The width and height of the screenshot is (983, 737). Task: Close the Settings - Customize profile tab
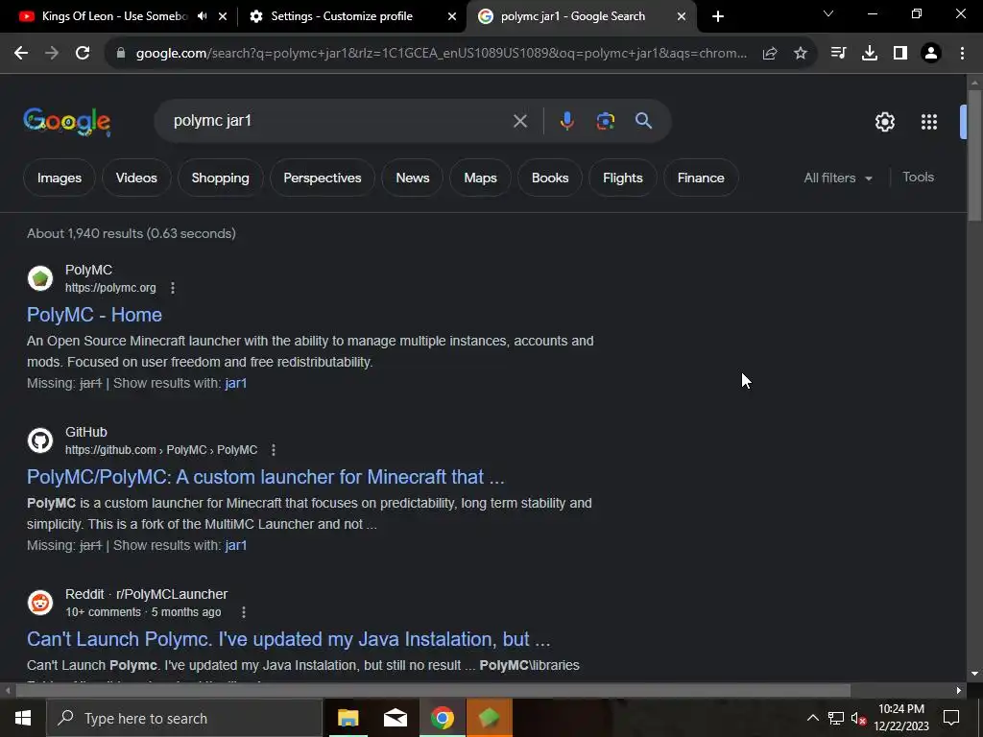click(x=452, y=17)
